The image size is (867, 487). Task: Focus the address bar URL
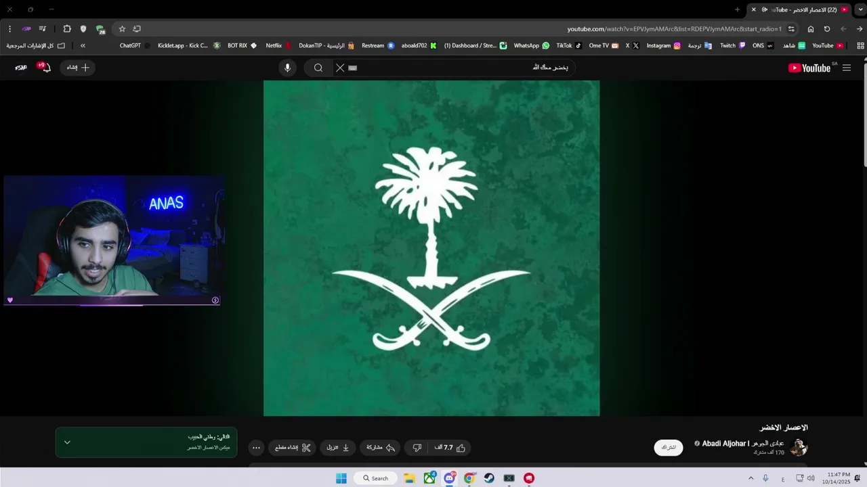674,29
